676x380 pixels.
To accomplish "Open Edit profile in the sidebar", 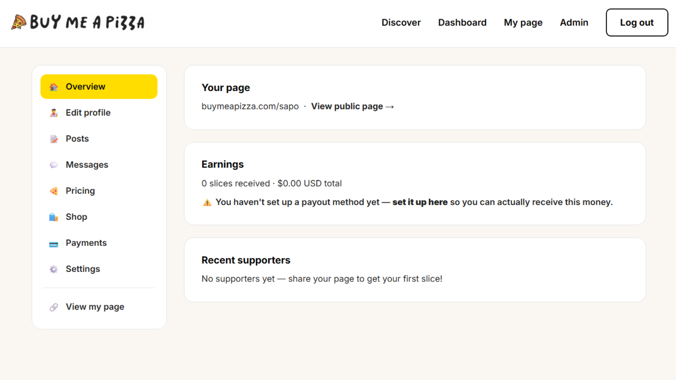I will (x=99, y=113).
